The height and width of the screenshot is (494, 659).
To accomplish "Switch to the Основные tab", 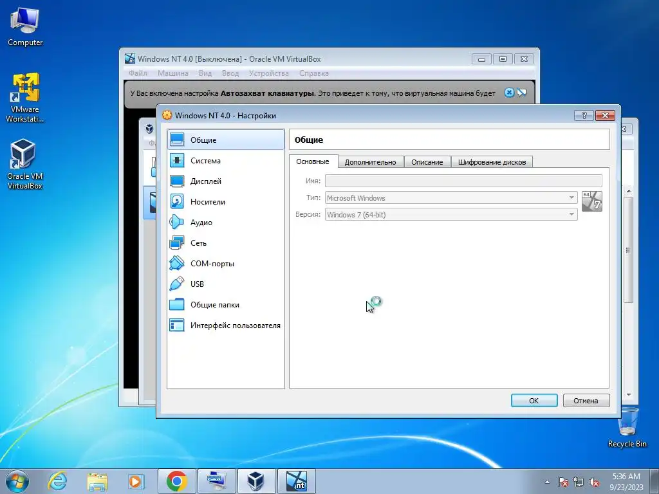I will [x=313, y=161].
